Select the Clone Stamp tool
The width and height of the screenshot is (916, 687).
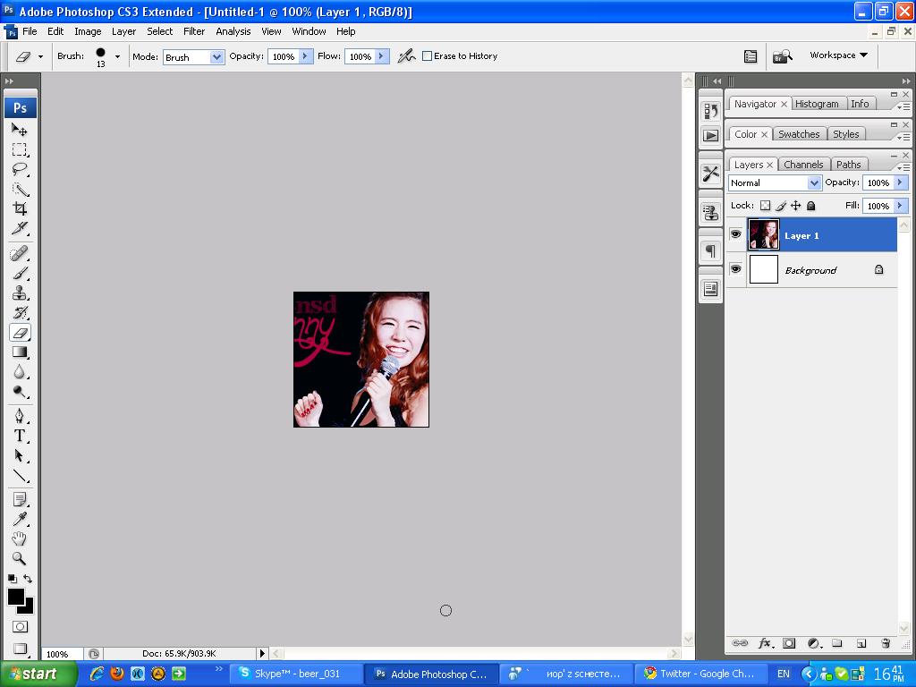pyautogui.click(x=20, y=293)
